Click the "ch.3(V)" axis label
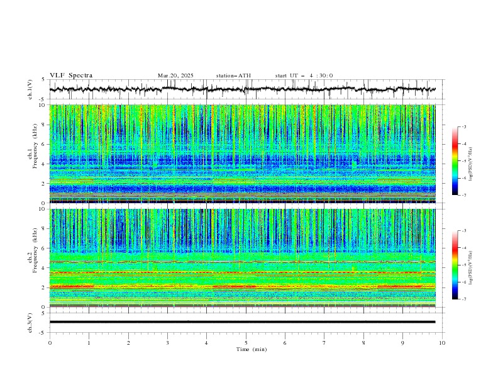 (x=30, y=323)
